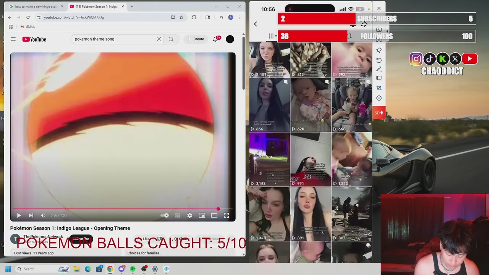Viewport: 489px width, 275px height.
Task: Open the Chrome apps grid shortcut
Action: [11, 27]
